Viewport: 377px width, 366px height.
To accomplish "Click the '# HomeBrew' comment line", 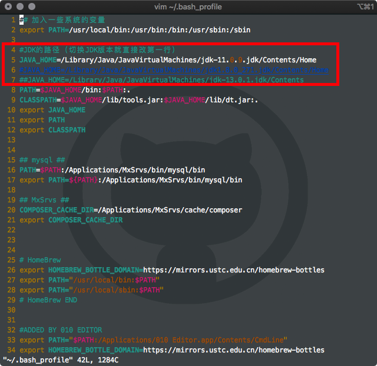I will pos(40,260).
